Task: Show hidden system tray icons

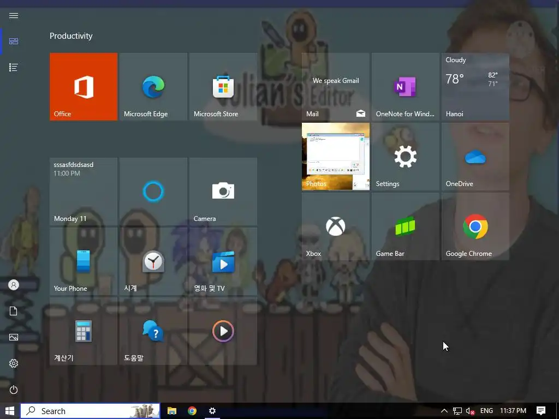Action: [x=444, y=411]
